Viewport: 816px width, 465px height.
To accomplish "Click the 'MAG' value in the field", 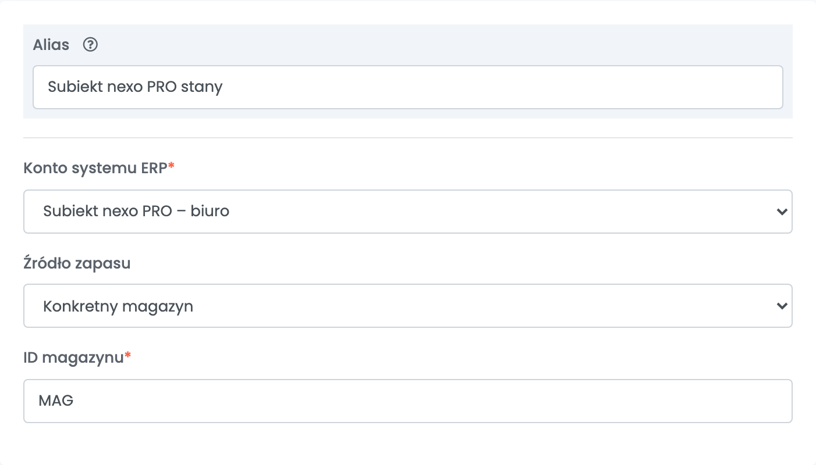I will [x=56, y=400].
